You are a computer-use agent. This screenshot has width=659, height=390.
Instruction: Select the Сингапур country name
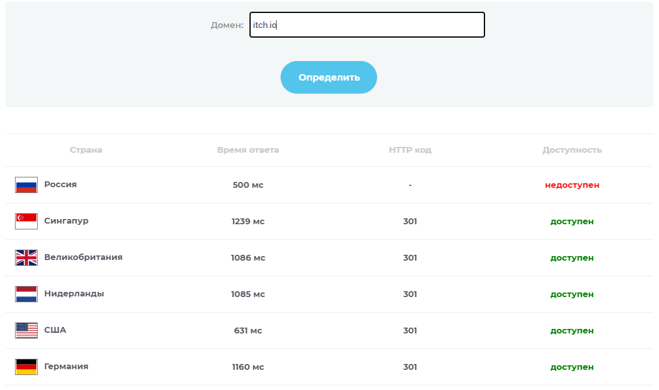pos(66,221)
